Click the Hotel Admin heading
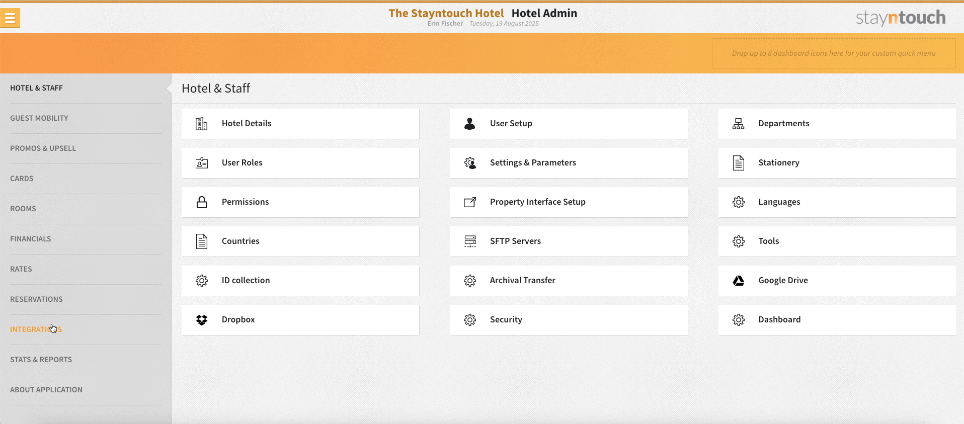 point(544,14)
